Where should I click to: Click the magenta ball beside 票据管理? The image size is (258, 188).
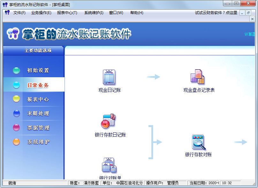pos(17,127)
